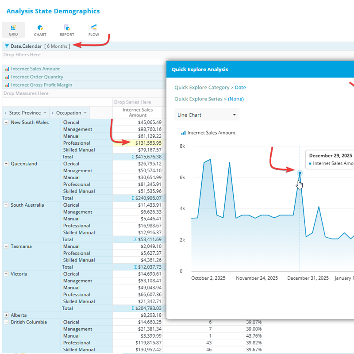Click the Date link in Quick Explore Category
Image resolution: width=354 pixels, height=354 pixels.
point(240,88)
